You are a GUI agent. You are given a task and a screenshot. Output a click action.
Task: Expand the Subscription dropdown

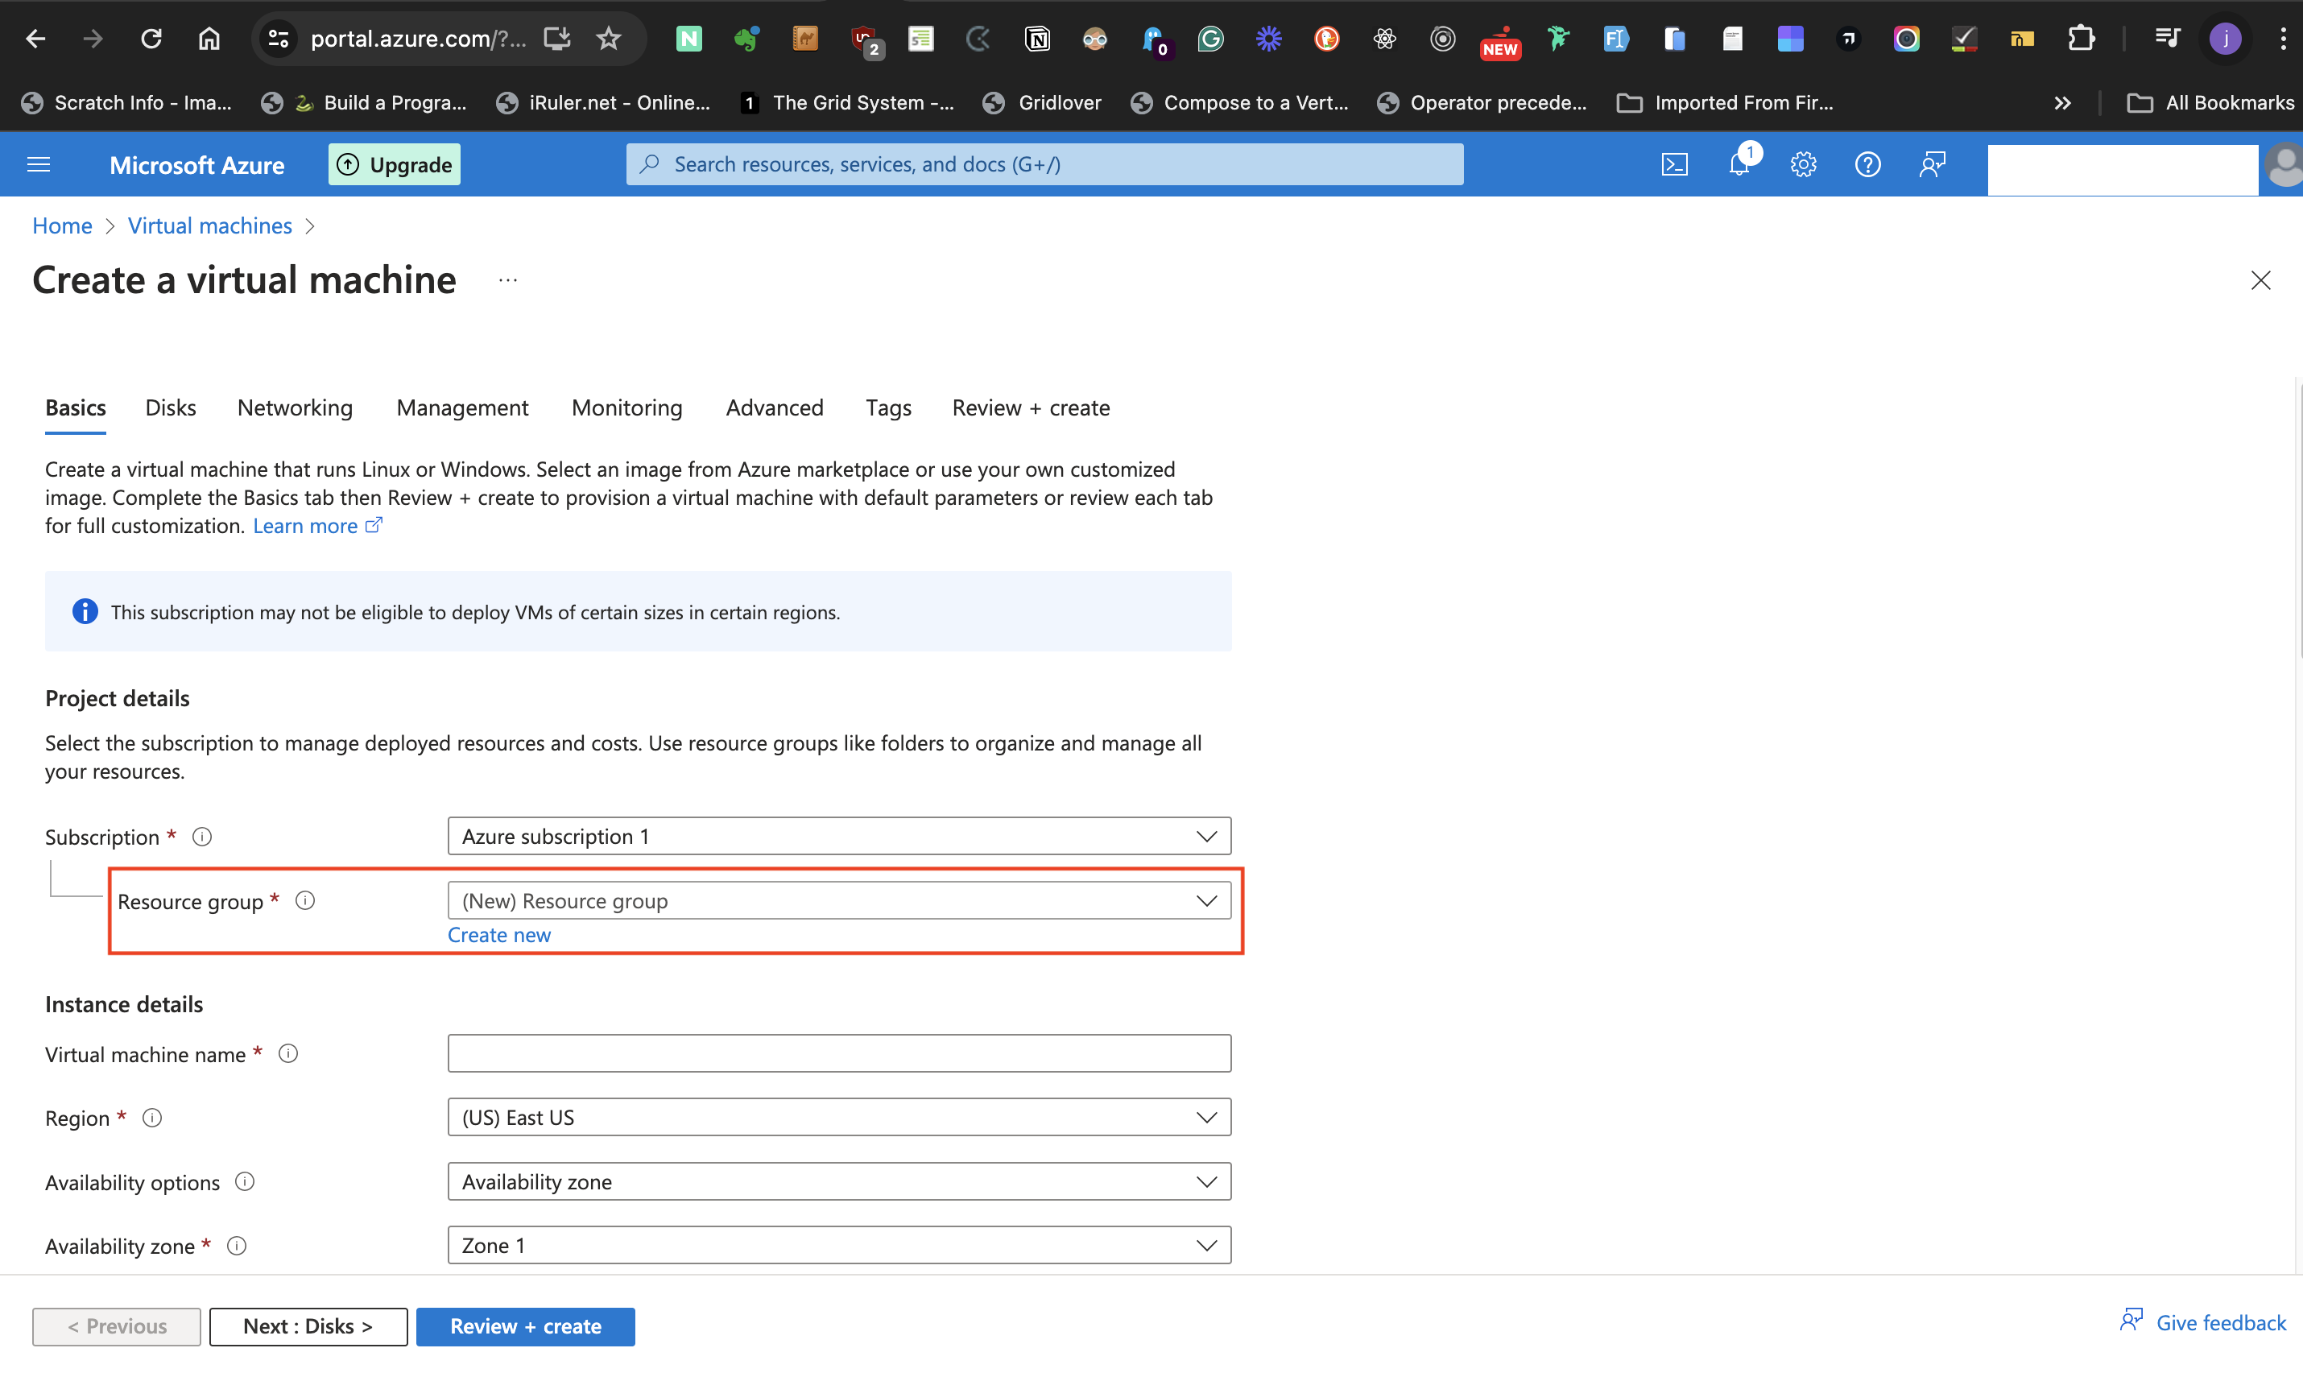(839, 836)
